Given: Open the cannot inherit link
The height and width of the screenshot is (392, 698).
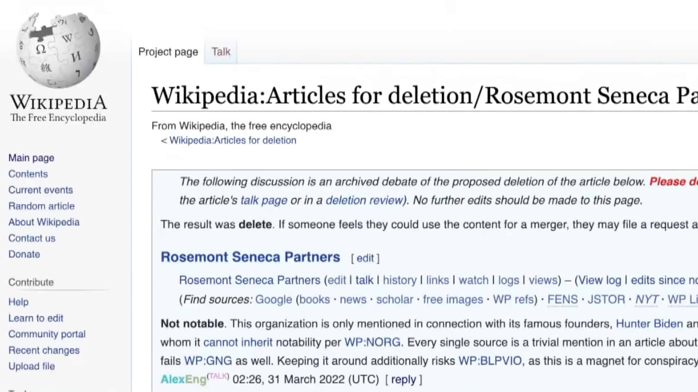Looking at the screenshot, I should coord(238,342).
